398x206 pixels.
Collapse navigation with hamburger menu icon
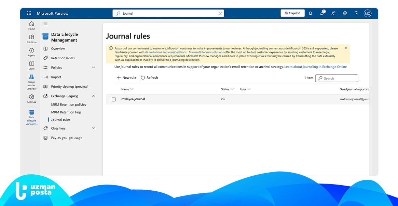tap(45, 24)
